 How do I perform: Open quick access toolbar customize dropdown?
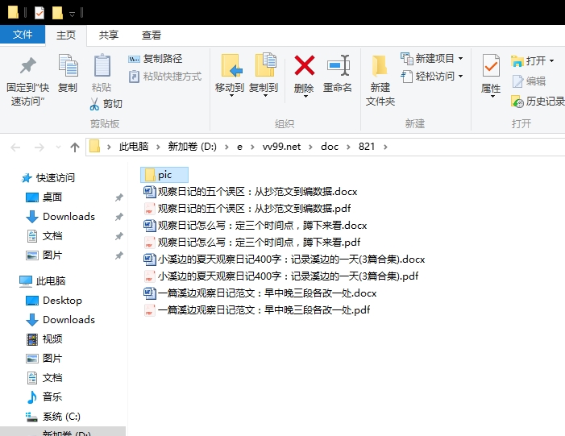(72, 15)
